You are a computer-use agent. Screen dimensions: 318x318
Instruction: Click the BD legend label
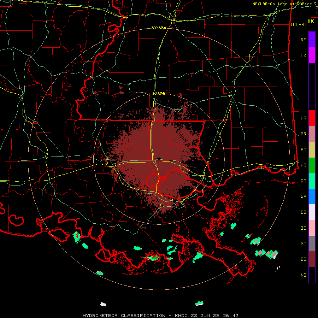pos(303,150)
